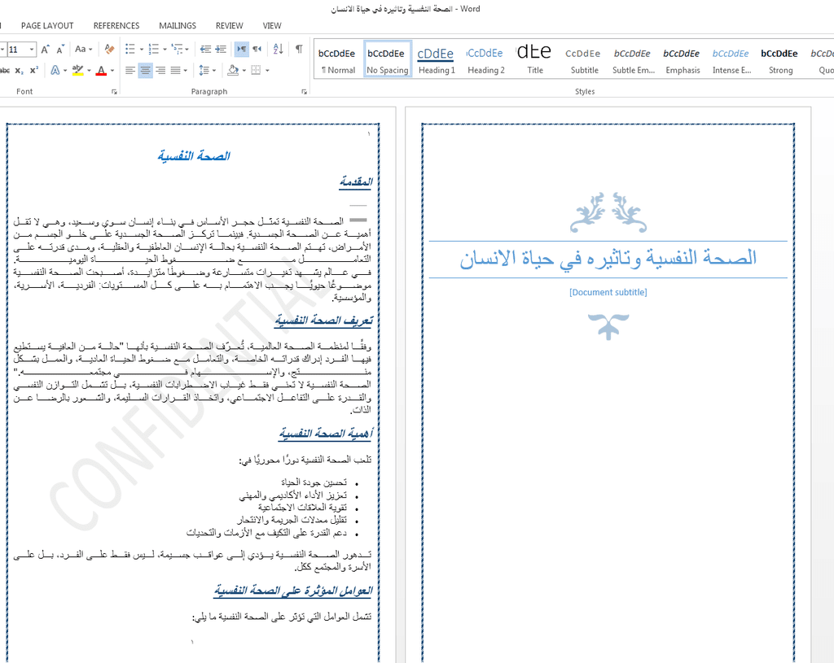The image size is (834, 663).
Task: Click the bullet item تقوية العلاقات الاجتماعية
Action: coord(302,508)
